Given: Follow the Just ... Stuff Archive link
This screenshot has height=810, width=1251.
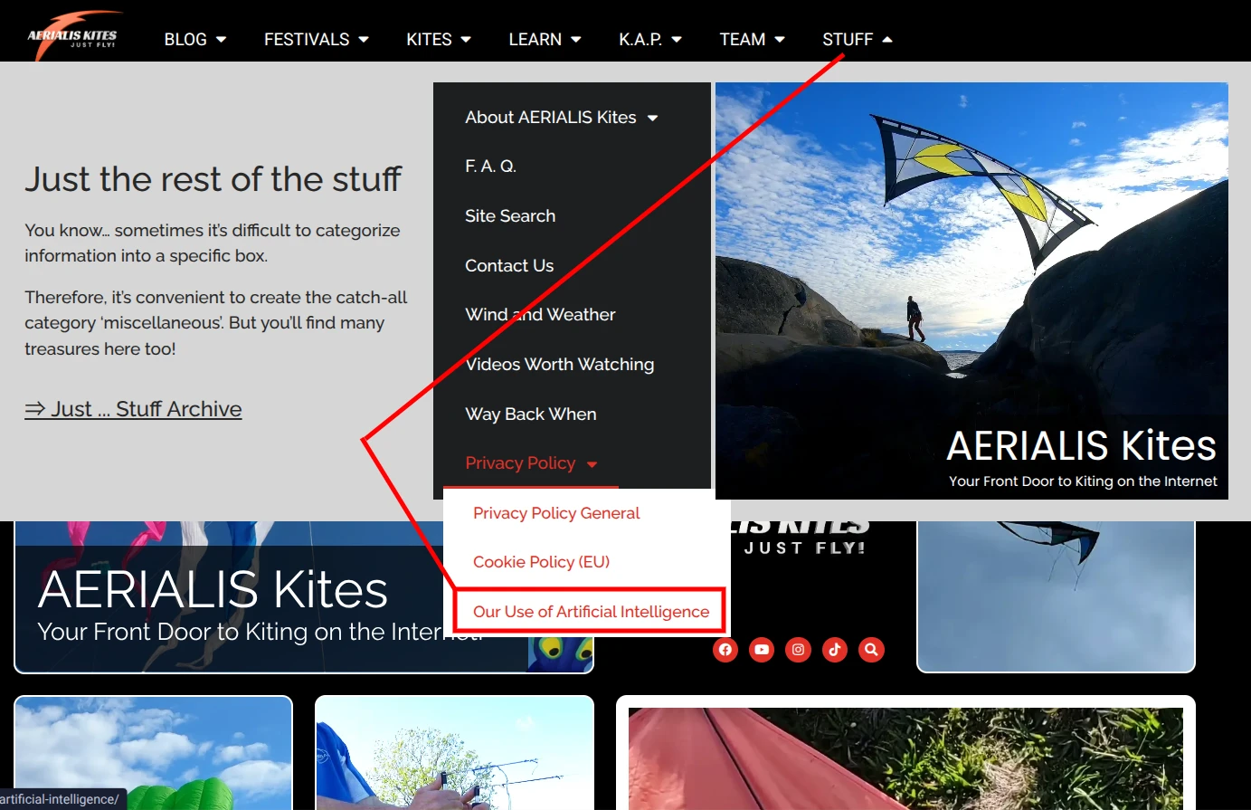Looking at the screenshot, I should [133, 409].
